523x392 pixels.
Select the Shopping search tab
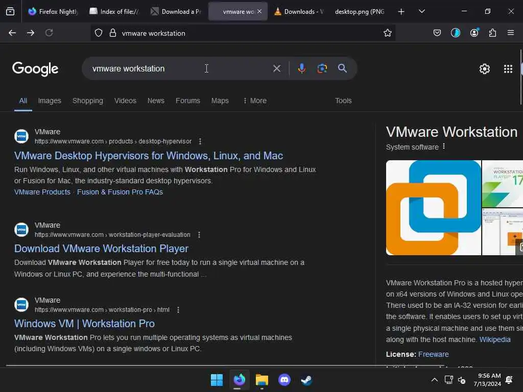[88, 101]
